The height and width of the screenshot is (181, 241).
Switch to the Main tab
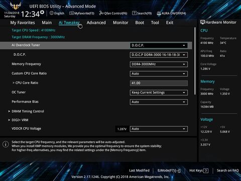47,23
